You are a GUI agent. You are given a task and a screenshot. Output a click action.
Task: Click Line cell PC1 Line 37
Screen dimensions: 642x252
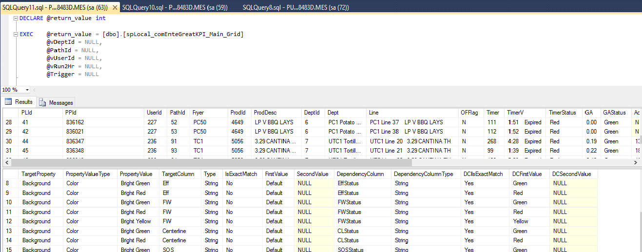click(412, 122)
